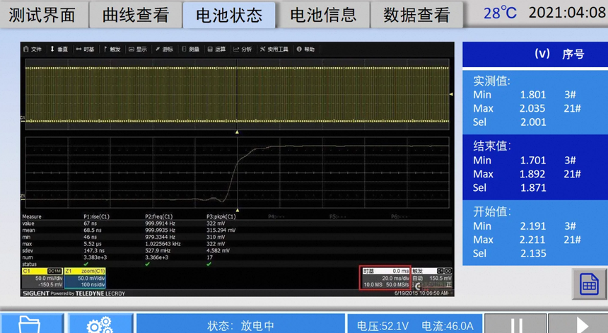Open the 测量 measure menu
The height and width of the screenshot is (333, 608).
pos(190,49)
